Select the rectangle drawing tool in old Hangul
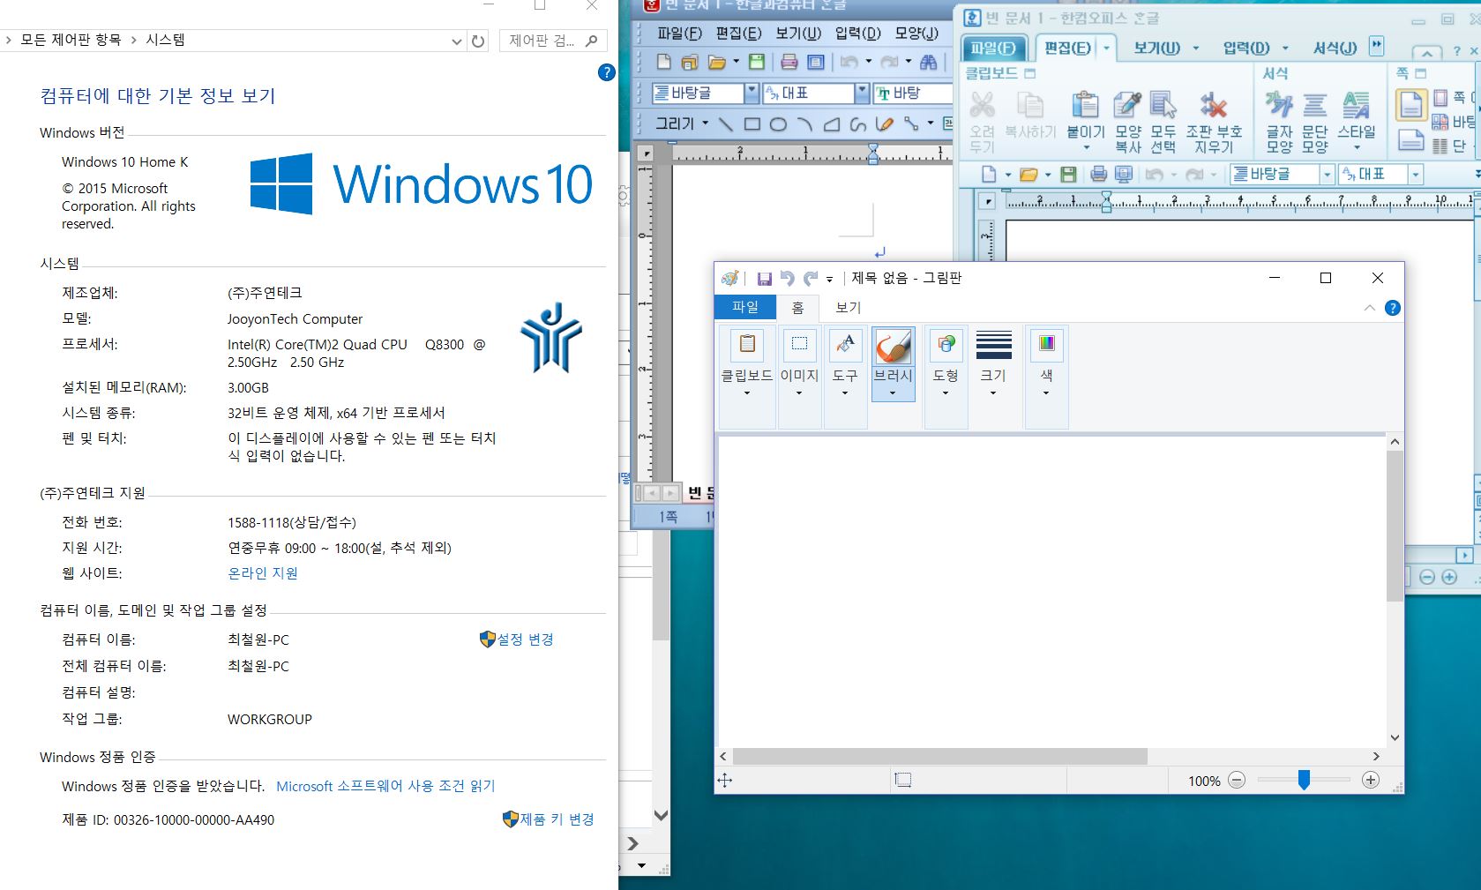This screenshot has width=1481, height=890. pos(752,124)
